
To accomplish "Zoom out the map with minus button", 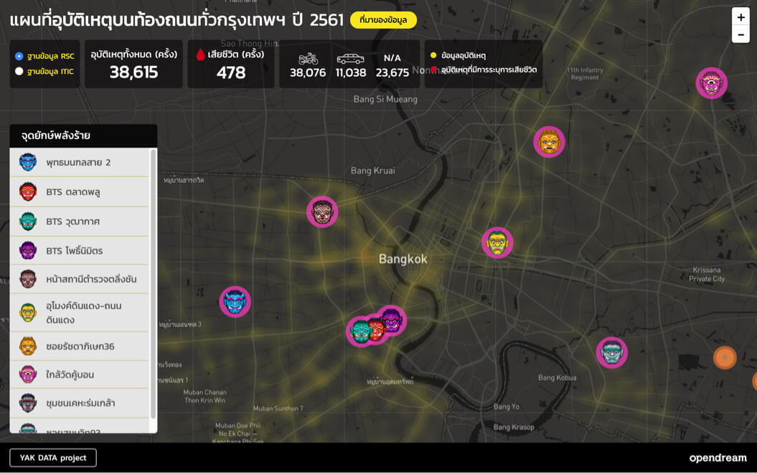I will tap(740, 34).
